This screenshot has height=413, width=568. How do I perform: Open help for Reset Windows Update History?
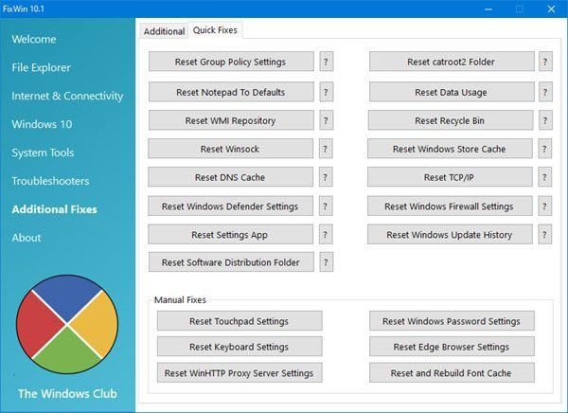coord(544,235)
